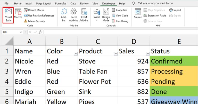Click inside the formula bar

[x=121, y=32]
